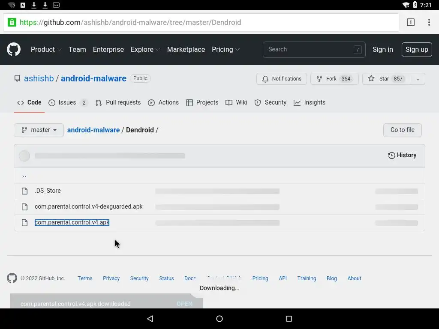
Task: Click the footer Training link
Action: pyautogui.click(x=307, y=278)
